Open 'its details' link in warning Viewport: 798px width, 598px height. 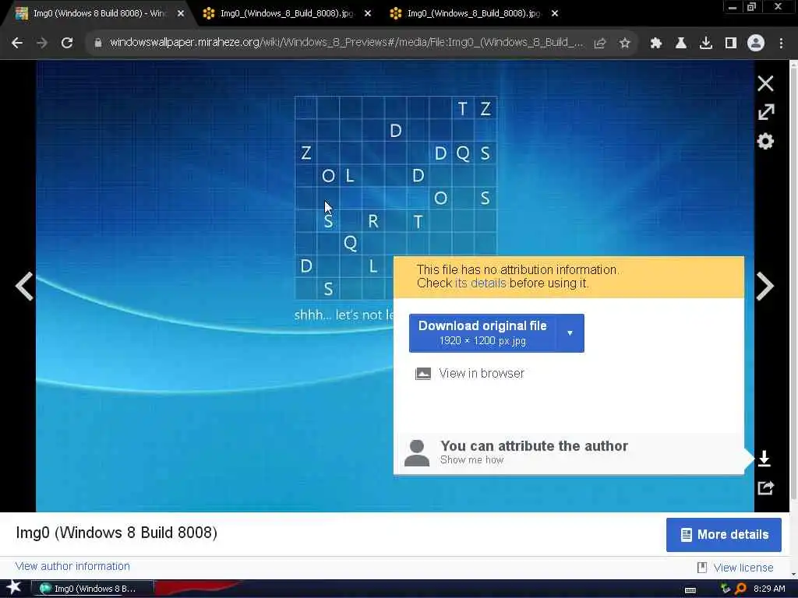coord(480,283)
